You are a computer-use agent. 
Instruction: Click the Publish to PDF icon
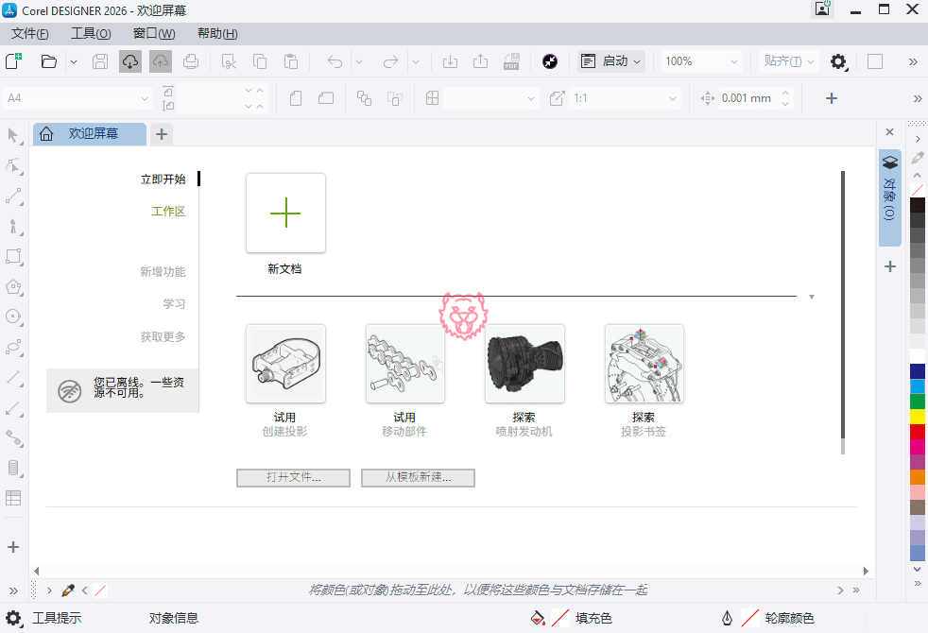(x=511, y=61)
